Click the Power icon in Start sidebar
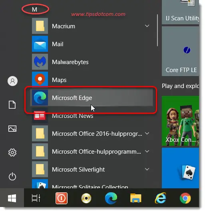Image resolution: width=205 pixels, height=213 pixels. 12,176
